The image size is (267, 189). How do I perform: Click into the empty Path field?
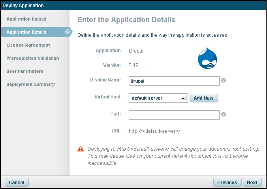click(x=174, y=115)
